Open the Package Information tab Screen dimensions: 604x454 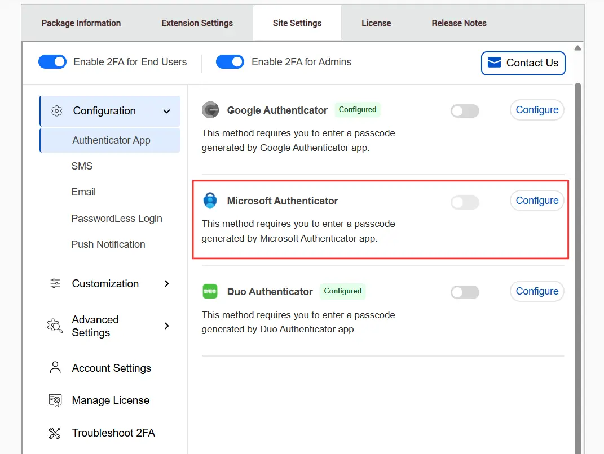tap(81, 23)
